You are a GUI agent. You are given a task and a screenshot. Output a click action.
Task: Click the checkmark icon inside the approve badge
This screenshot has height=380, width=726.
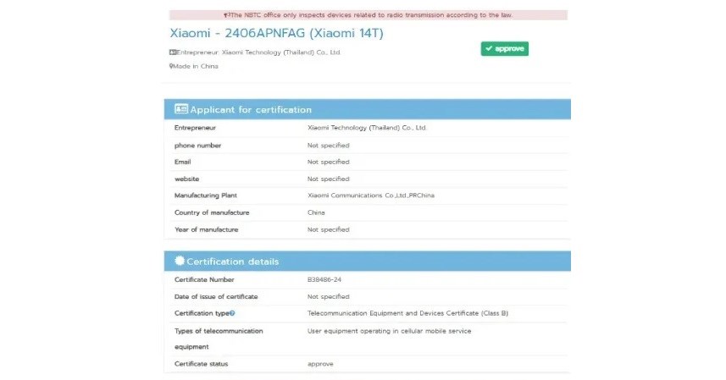[x=489, y=48]
